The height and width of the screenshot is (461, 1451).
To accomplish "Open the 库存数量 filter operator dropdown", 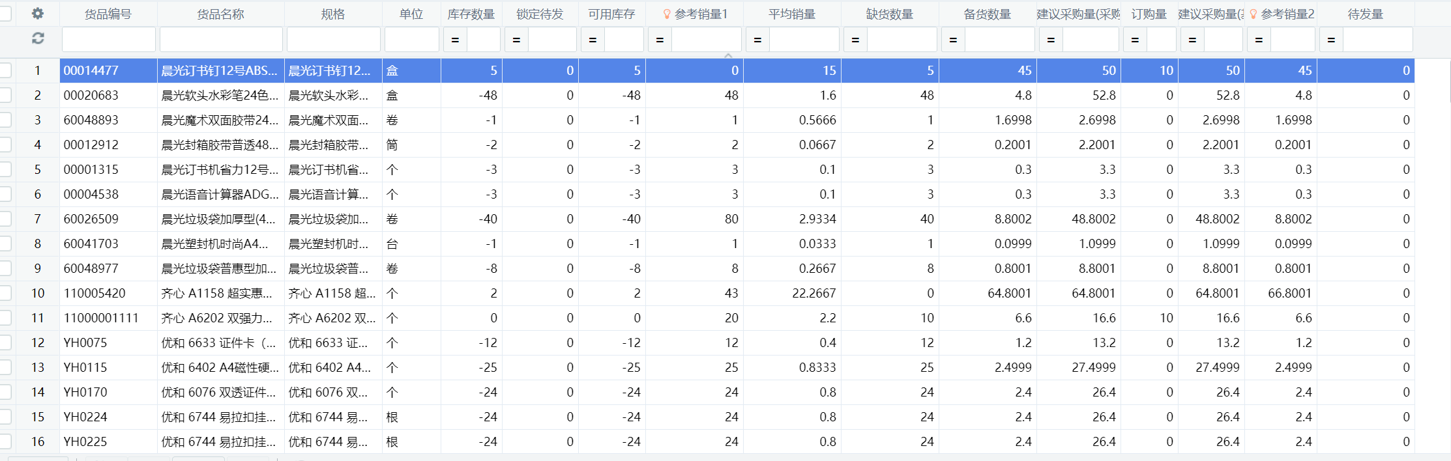I will pyautogui.click(x=455, y=40).
